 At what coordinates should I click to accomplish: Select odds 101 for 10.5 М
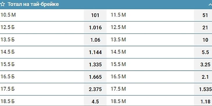95,15
